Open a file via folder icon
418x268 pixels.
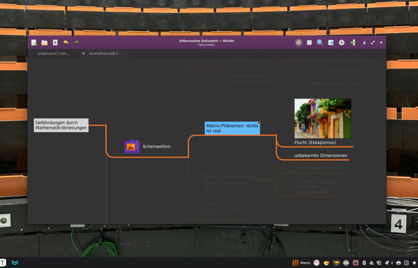click(x=44, y=42)
